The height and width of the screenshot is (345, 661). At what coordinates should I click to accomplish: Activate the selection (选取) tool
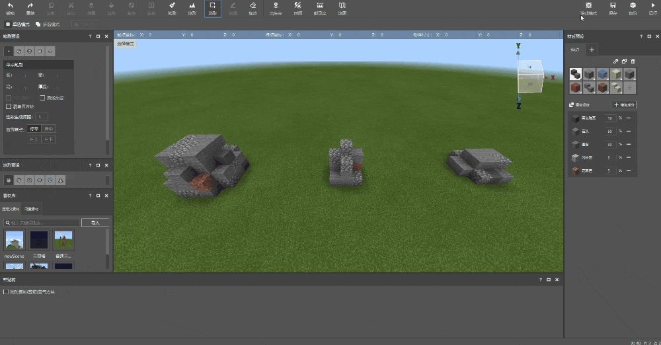212,7
